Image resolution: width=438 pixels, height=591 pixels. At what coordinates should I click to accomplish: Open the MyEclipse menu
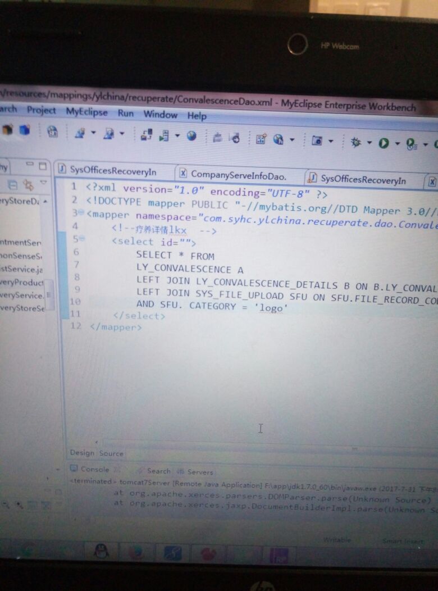[86, 111]
